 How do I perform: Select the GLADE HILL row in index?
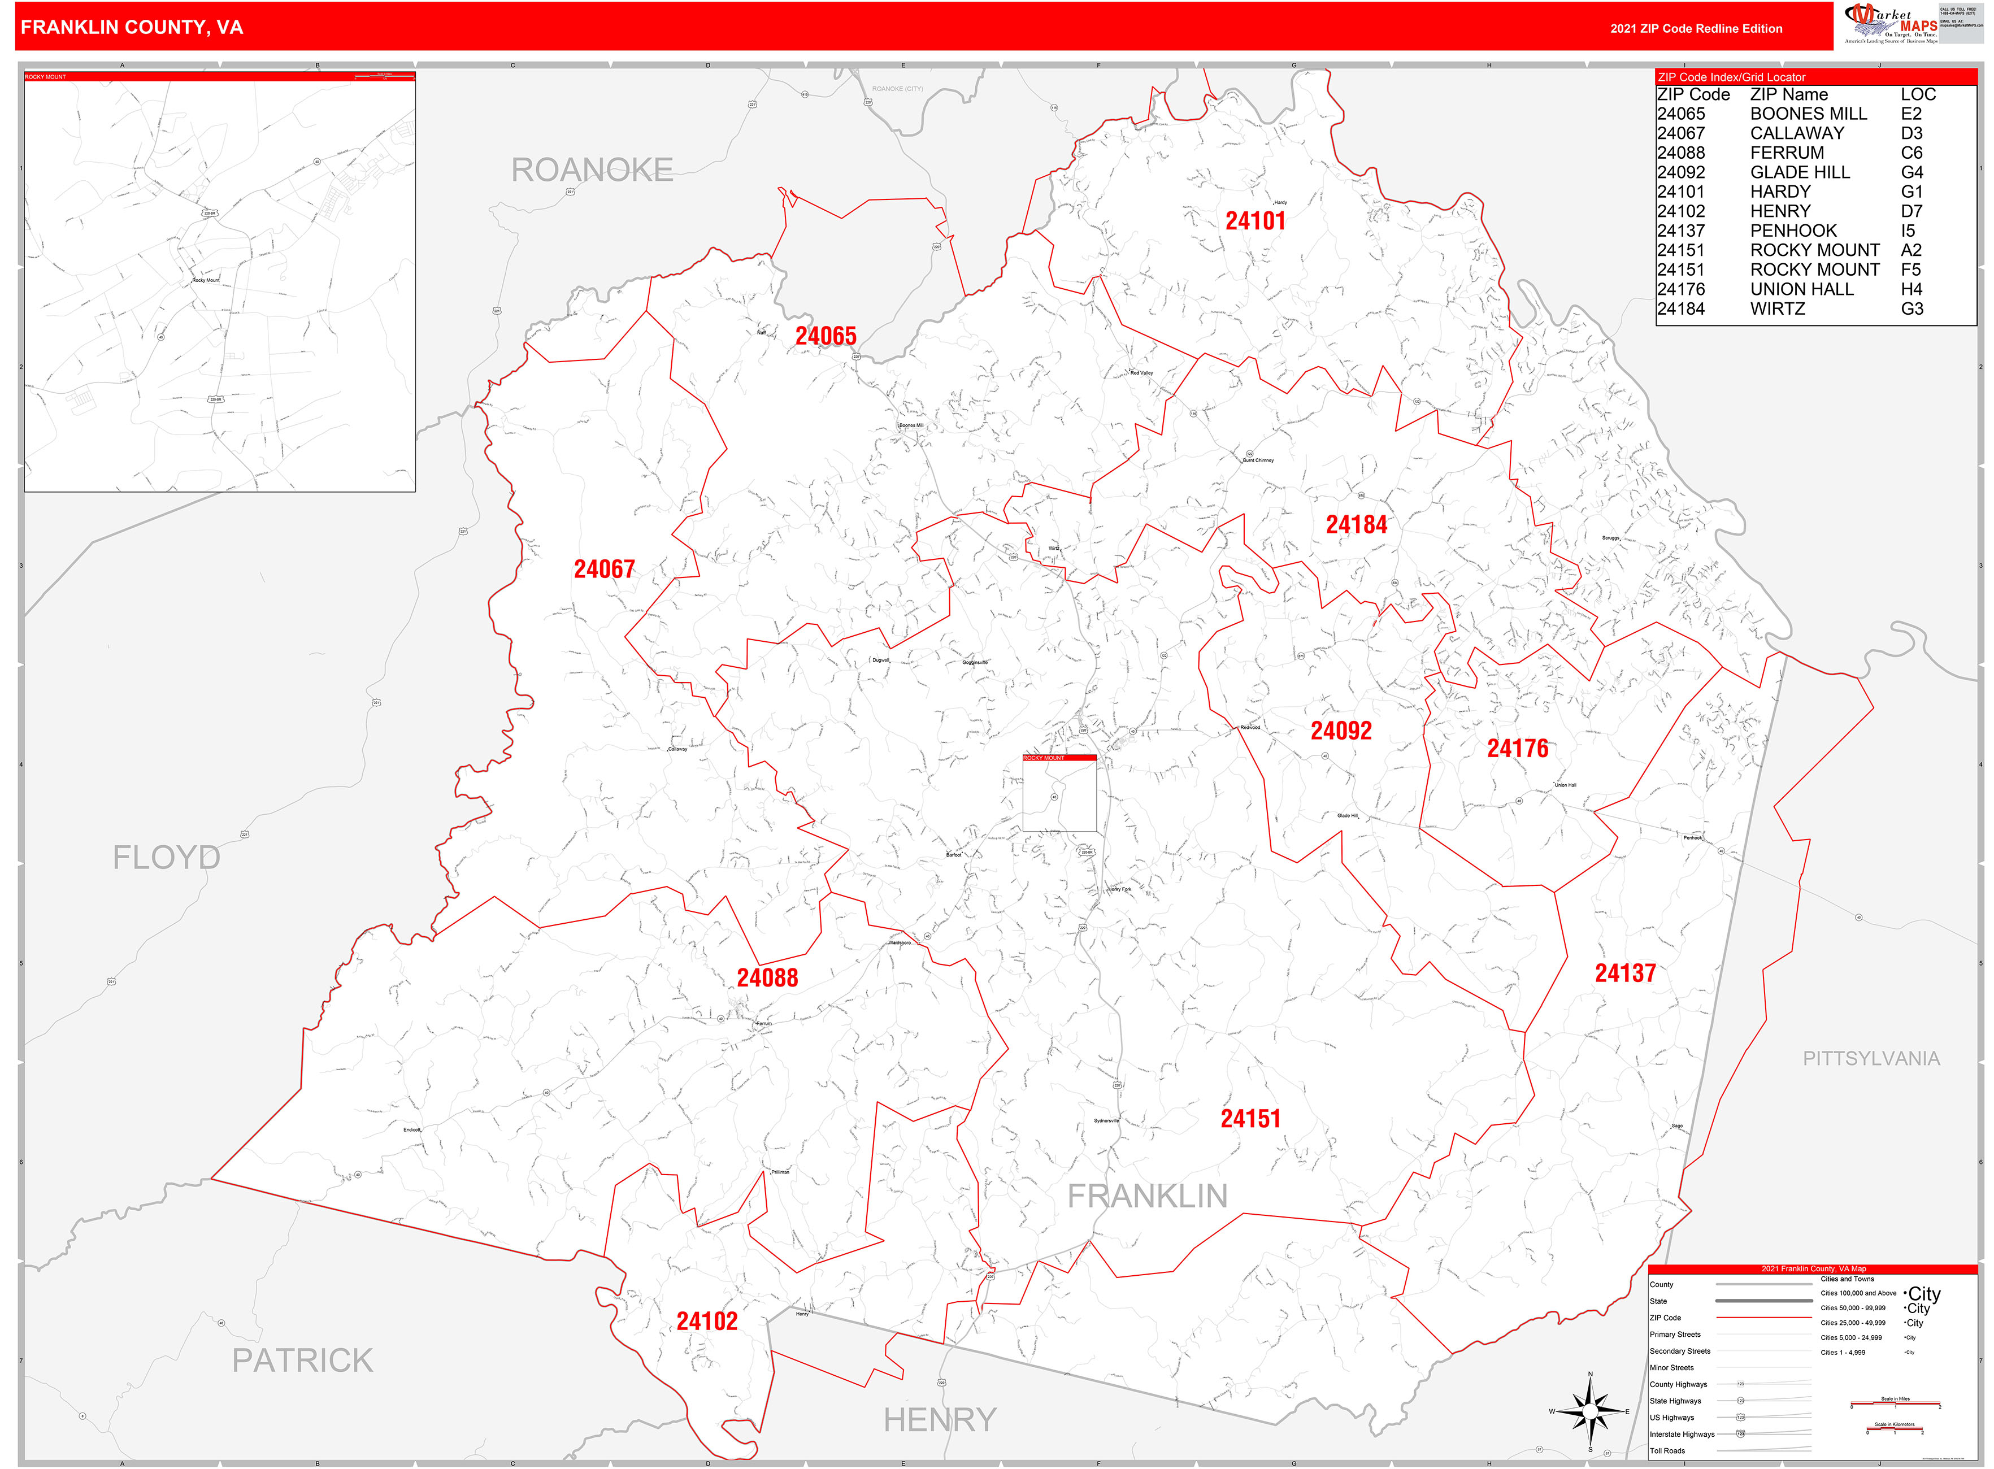(1789, 172)
